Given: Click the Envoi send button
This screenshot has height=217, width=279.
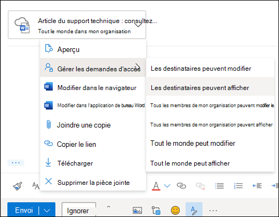Looking at the screenshot, I should [x=24, y=211].
